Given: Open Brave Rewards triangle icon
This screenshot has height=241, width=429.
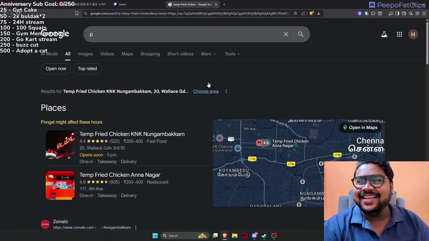Looking at the screenshot, I should click(319, 13).
